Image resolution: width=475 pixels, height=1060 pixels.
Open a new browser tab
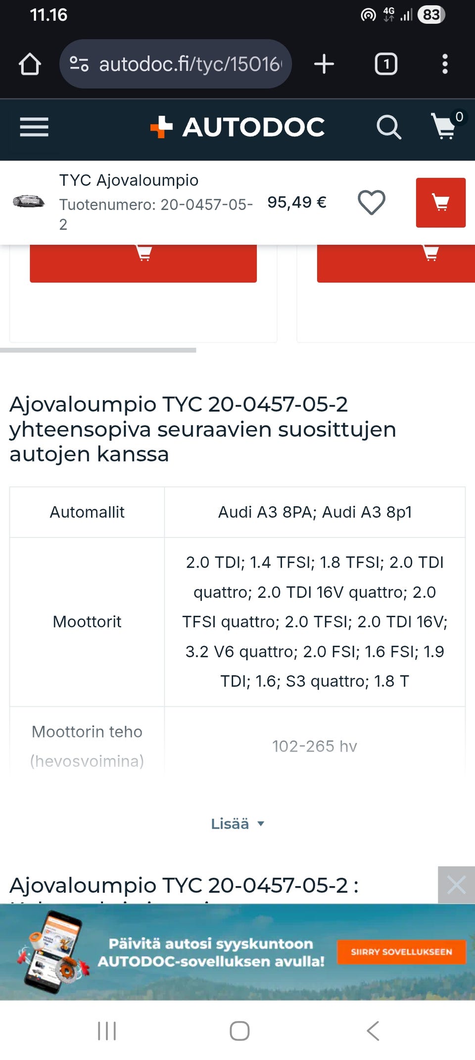(324, 64)
